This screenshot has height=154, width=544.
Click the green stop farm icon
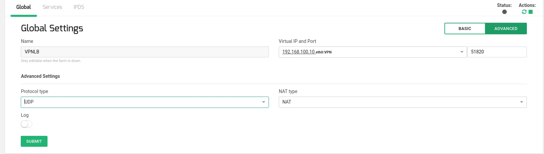(x=530, y=12)
